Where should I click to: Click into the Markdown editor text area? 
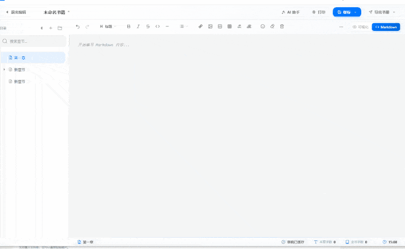coord(237,136)
